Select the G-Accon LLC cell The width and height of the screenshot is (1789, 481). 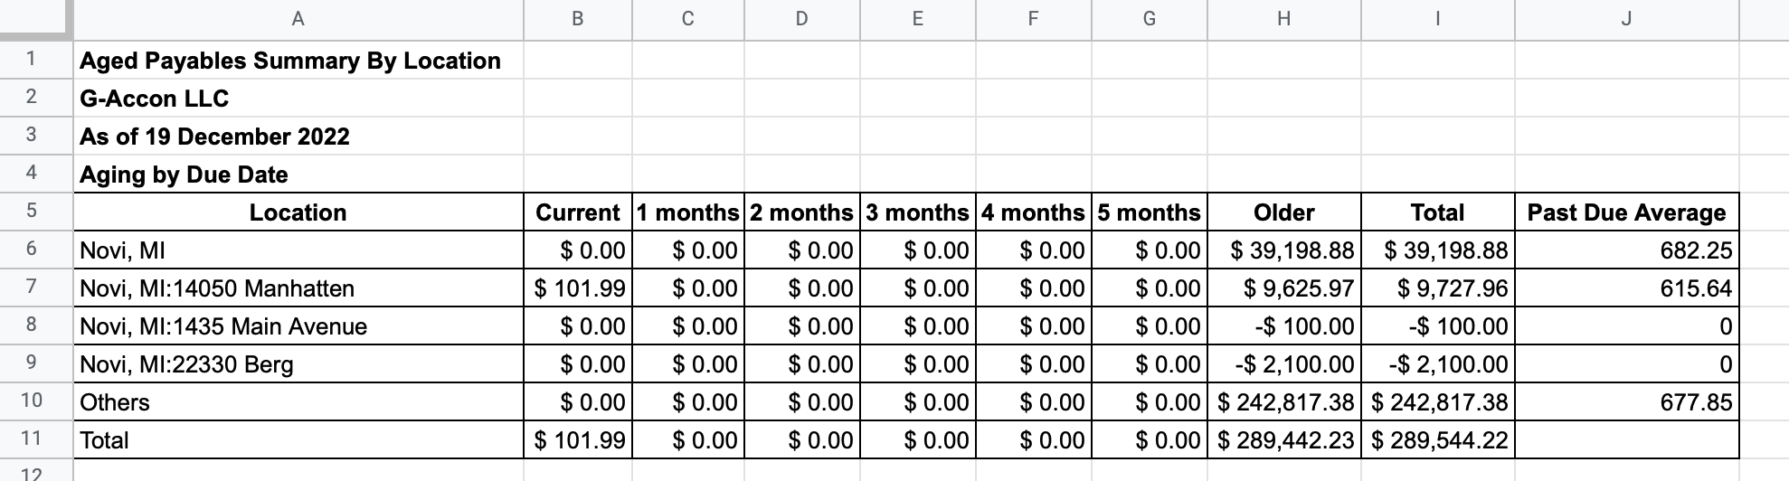298,98
